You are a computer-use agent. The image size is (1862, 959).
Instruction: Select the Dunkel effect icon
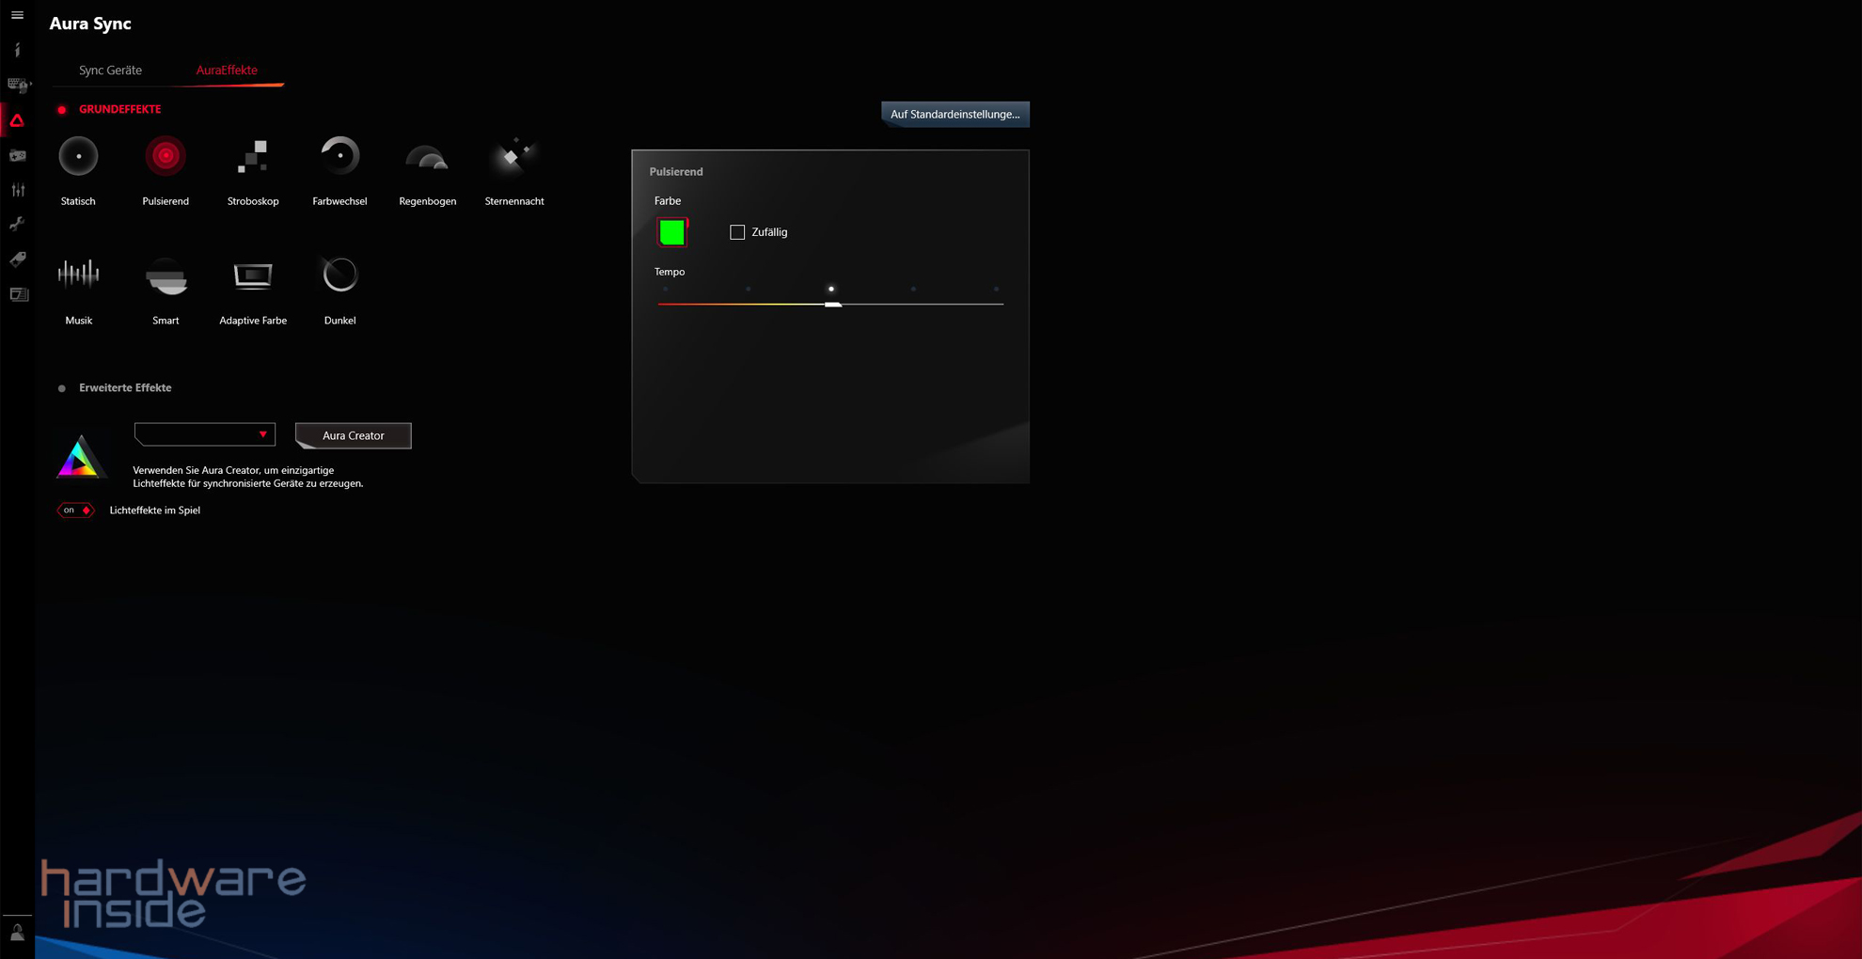(339, 275)
